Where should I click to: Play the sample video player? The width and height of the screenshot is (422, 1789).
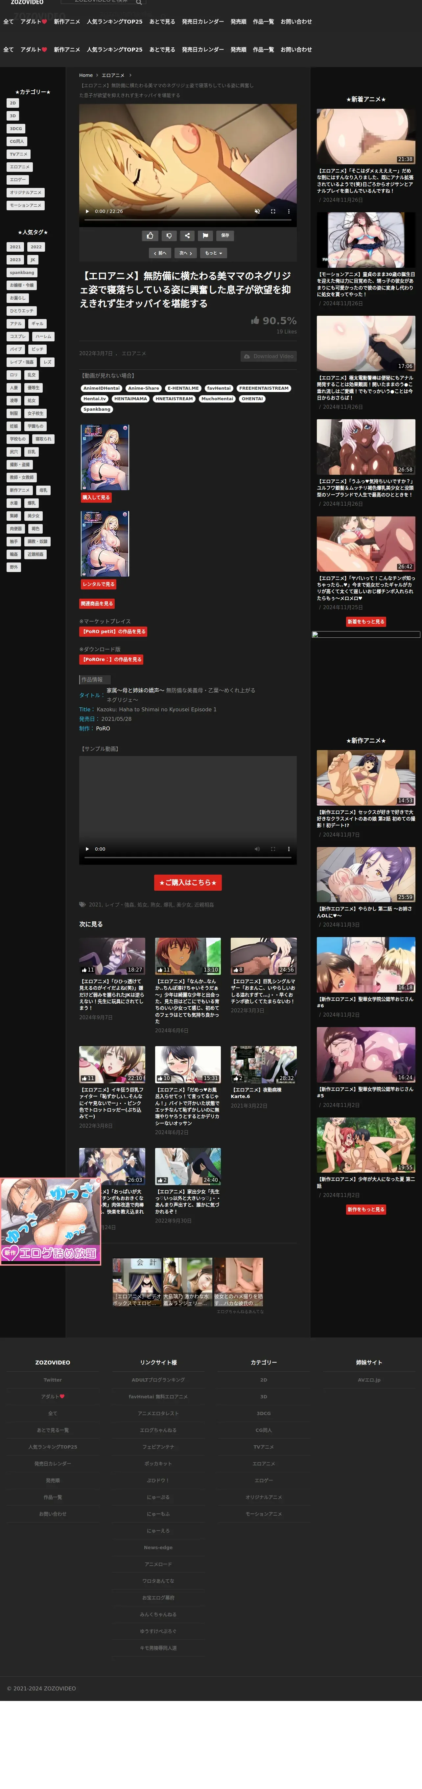[87, 849]
